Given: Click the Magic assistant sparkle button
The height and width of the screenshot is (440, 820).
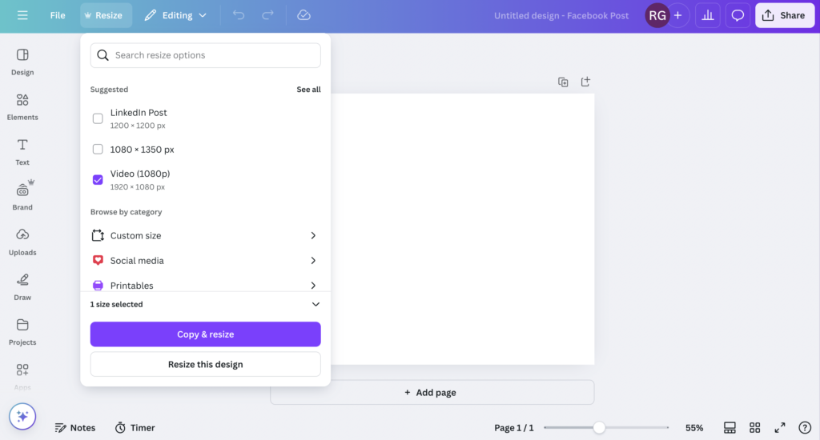Looking at the screenshot, I should 22,417.
